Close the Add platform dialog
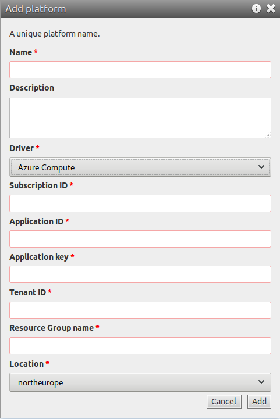This screenshot has height=419, width=280. (x=271, y=9)
